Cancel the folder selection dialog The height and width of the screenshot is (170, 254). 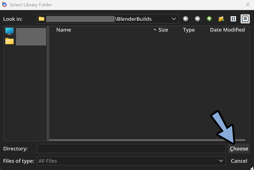(239, 161)
